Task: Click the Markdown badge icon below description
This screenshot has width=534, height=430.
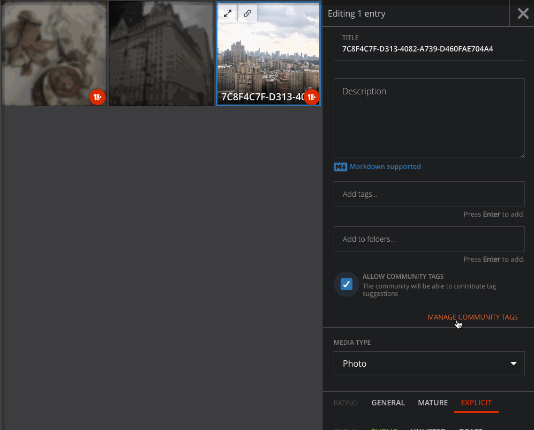Action: (x=340, y=167)
